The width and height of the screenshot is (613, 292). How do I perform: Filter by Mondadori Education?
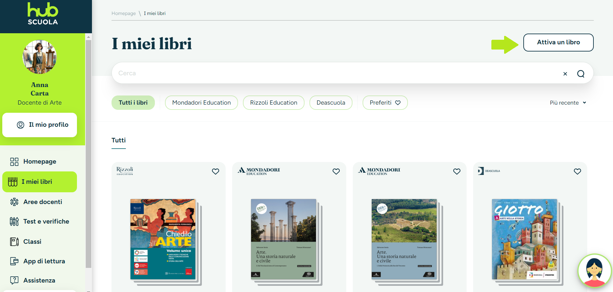(202, 103)
